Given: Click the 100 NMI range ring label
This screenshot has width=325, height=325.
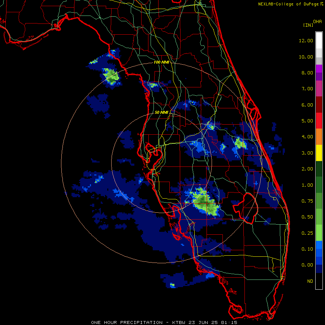Looking at the screenshot, I should (161, 62).
